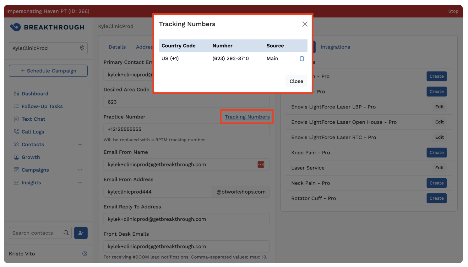
Task: Click the Practice Number field
Action: pyautogui.click(x=187, y=129)
